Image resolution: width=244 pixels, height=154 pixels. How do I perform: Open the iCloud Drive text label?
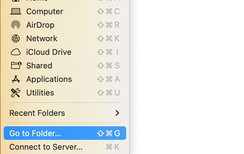click(x=49, y=52)
